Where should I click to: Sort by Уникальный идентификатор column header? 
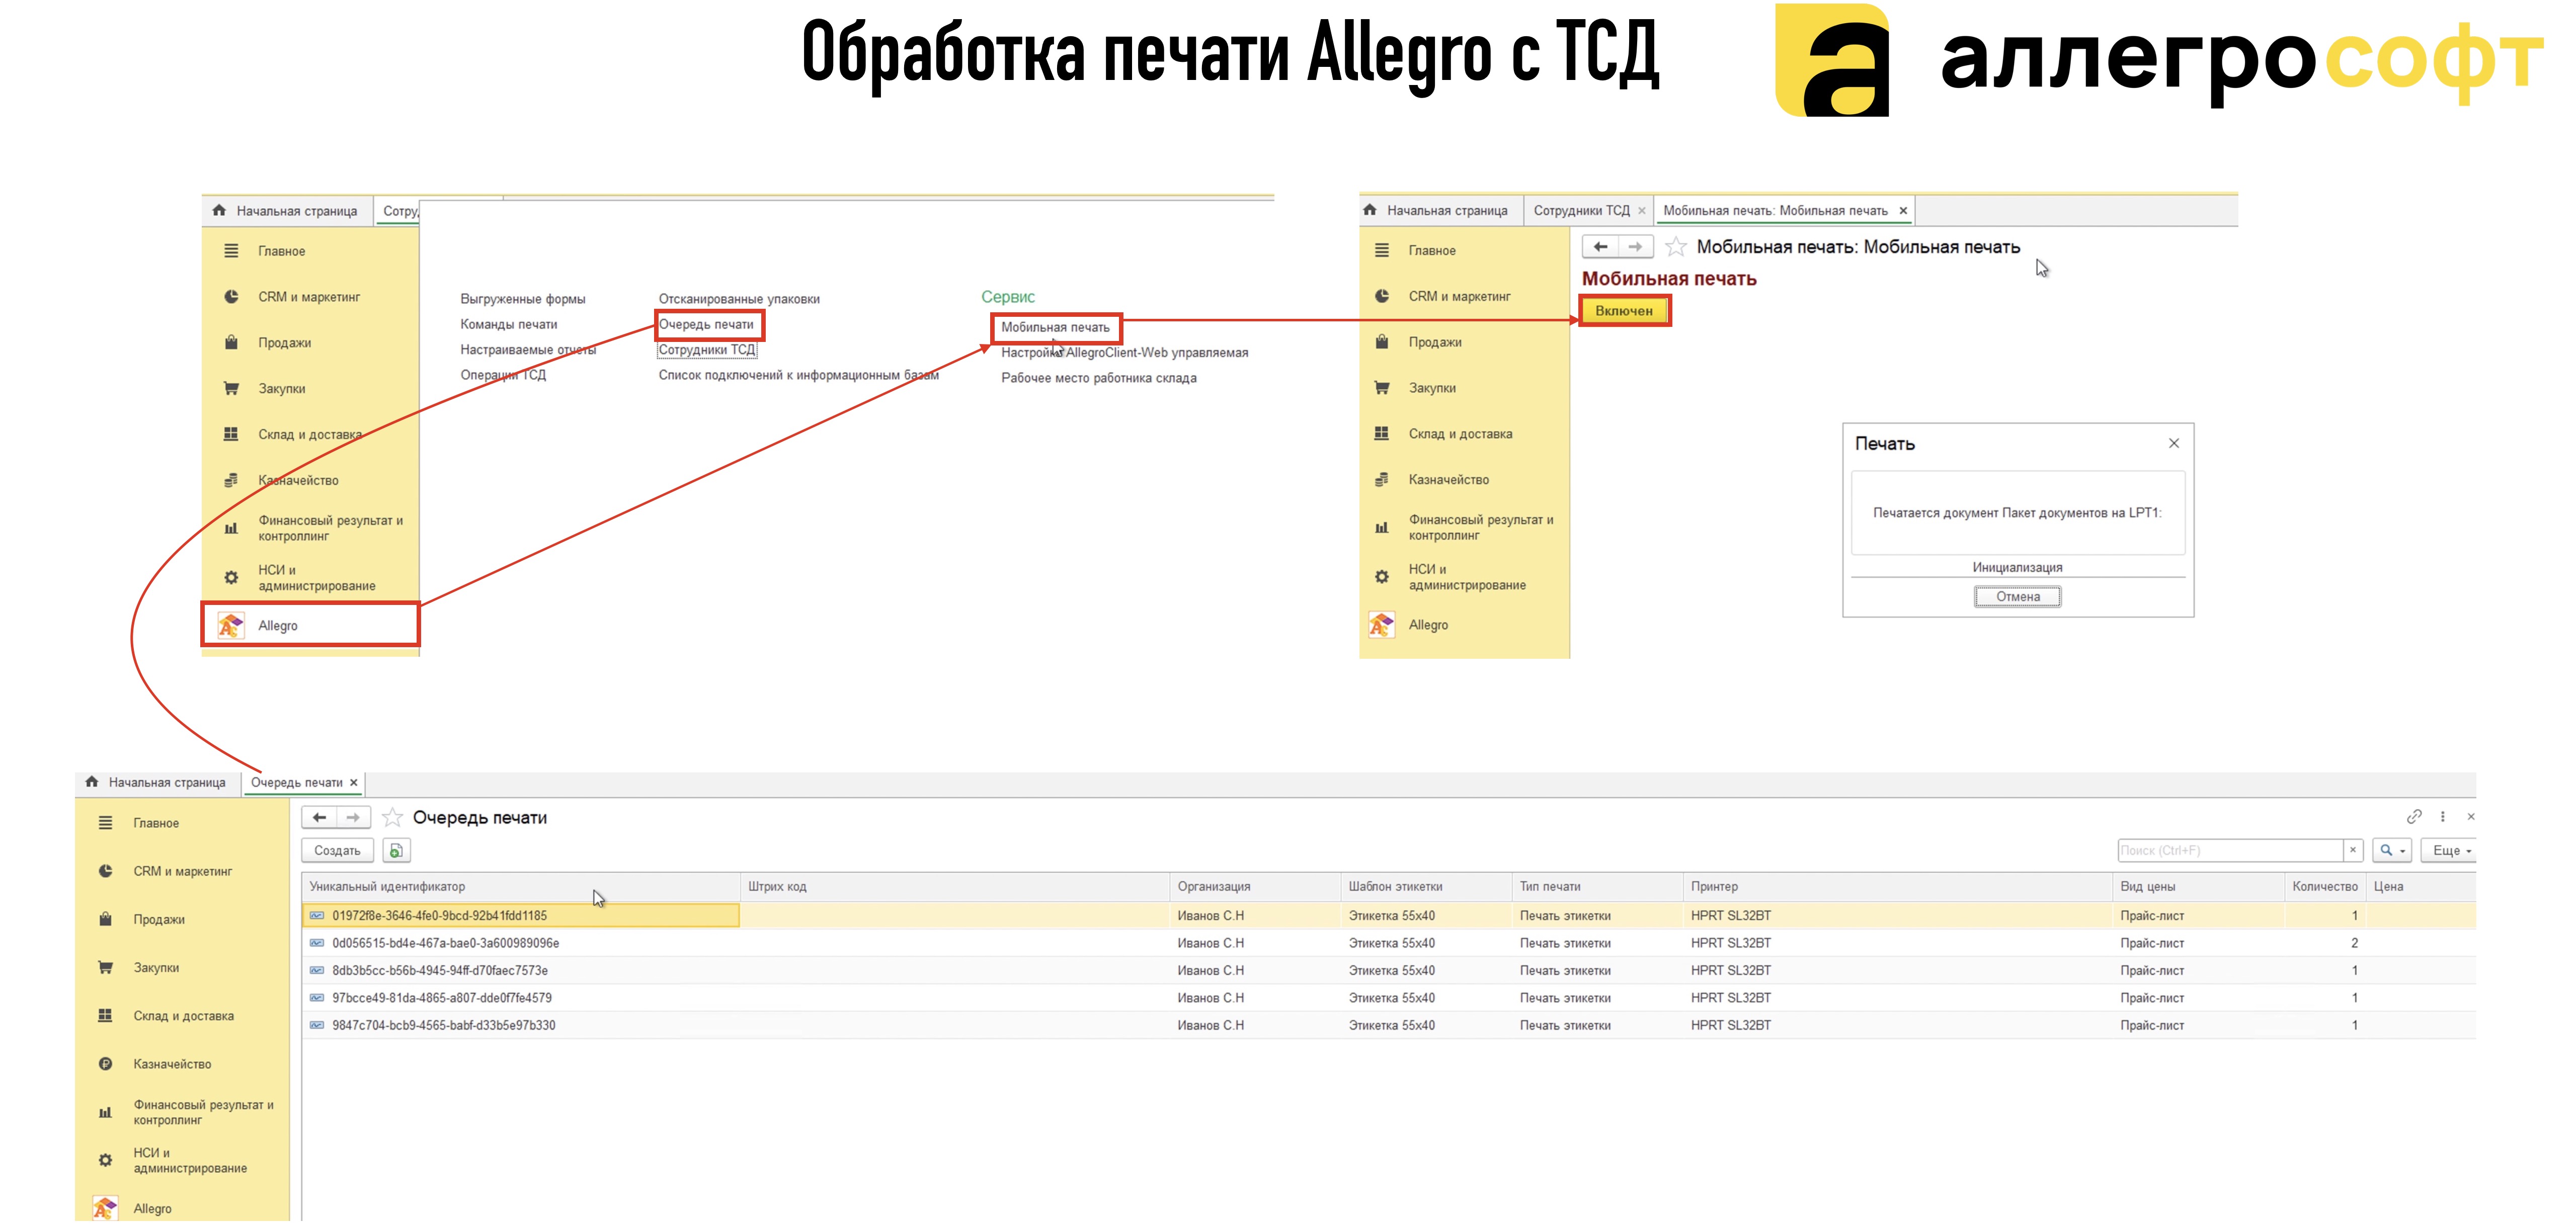[x=520, y=886]
